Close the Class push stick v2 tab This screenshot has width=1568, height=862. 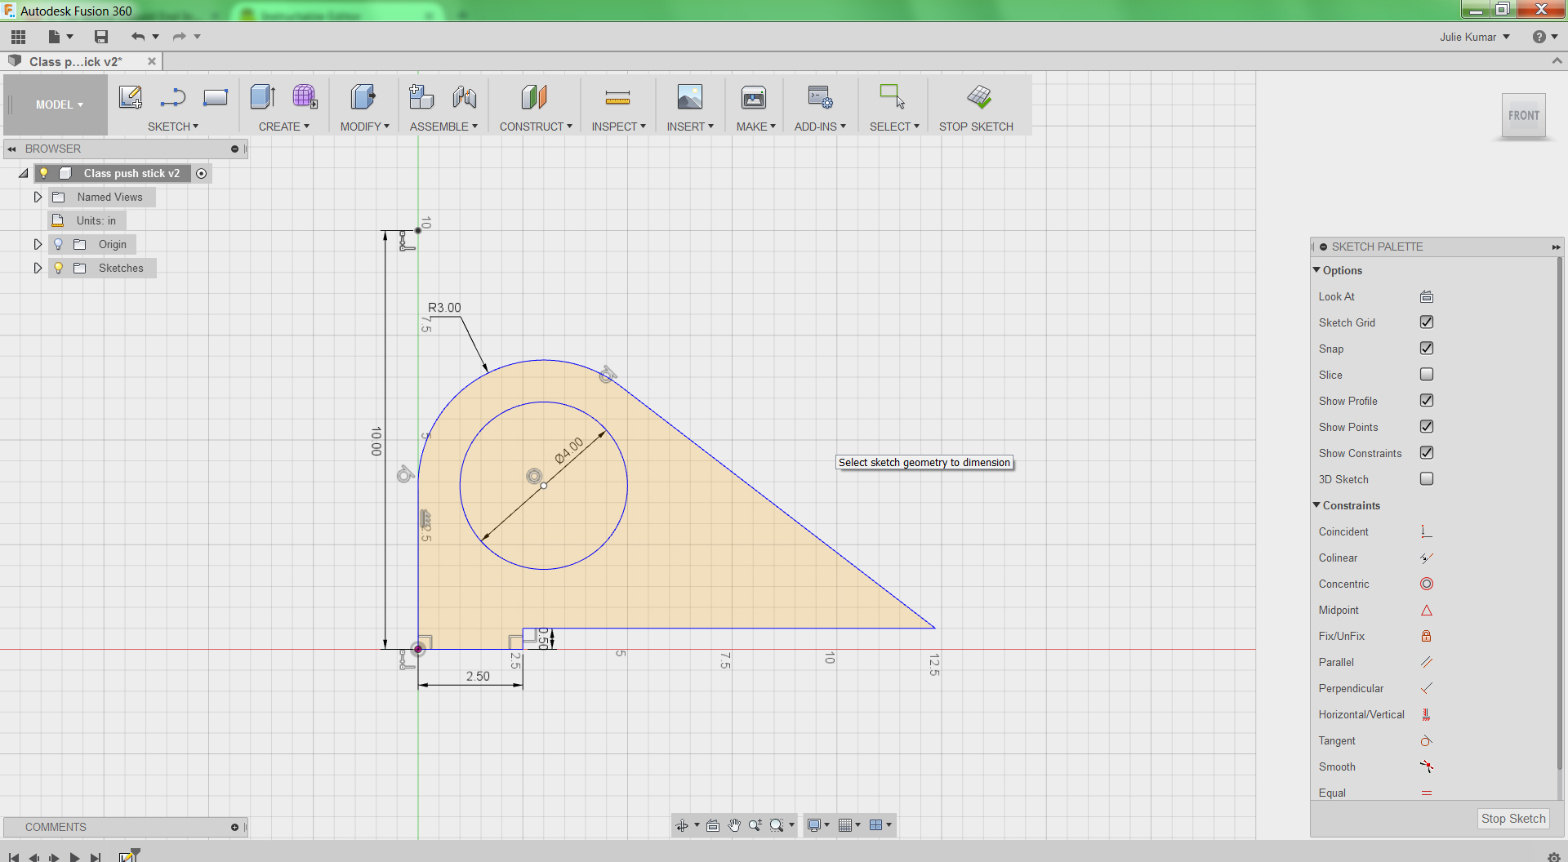(x=152, y=61)
